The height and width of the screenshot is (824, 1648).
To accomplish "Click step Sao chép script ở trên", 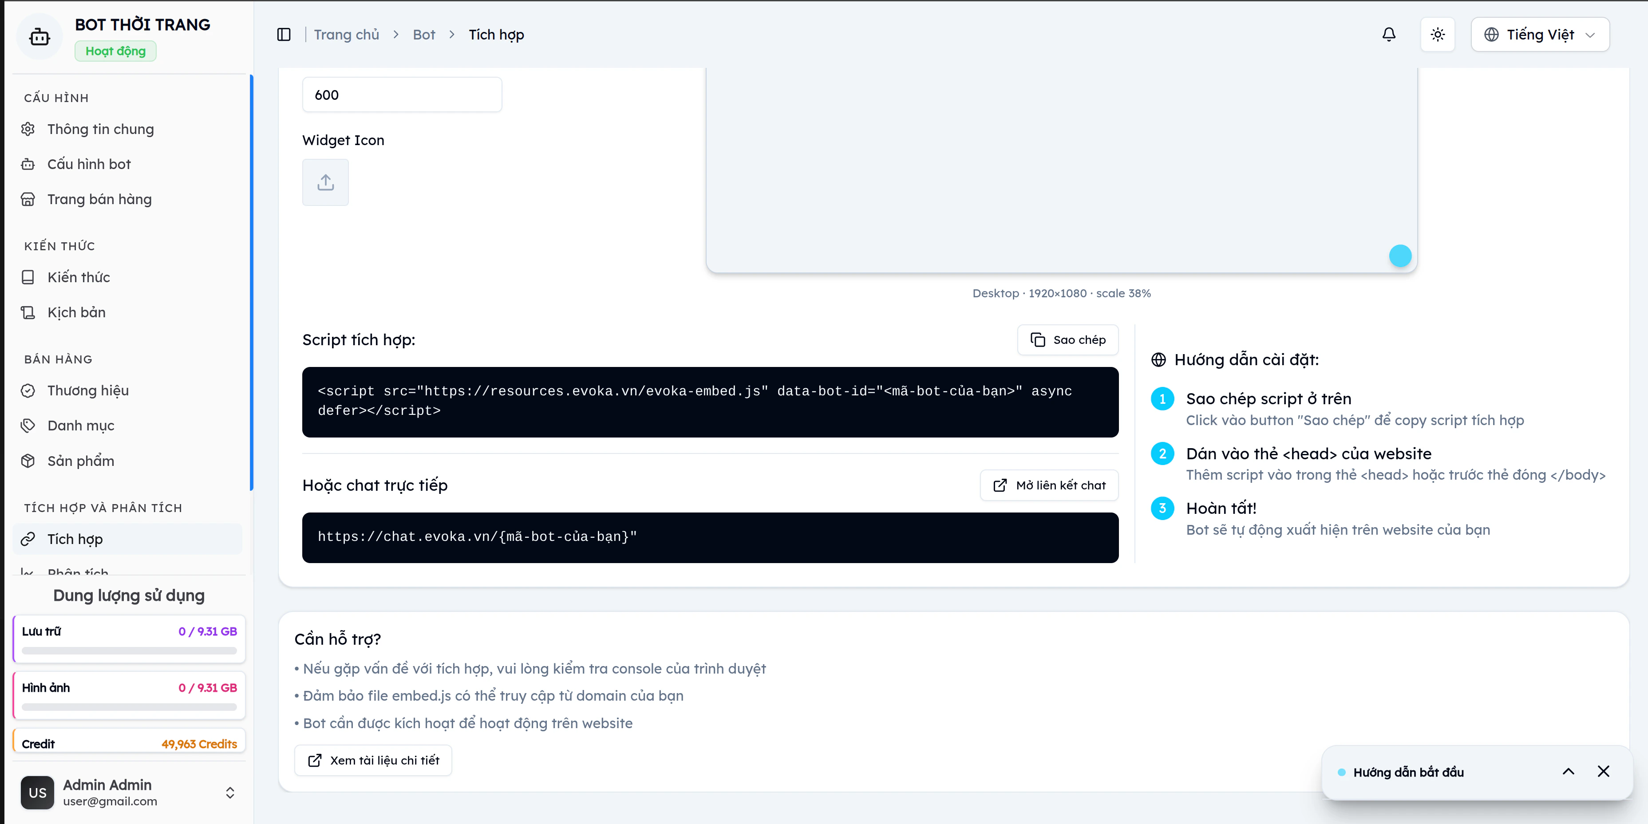I will click(1268, 398).
